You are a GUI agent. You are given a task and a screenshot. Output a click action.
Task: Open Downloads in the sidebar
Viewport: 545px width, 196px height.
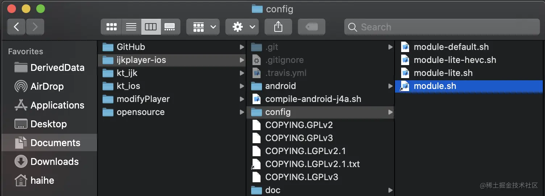pyautogui.click(x=49, y=162)
